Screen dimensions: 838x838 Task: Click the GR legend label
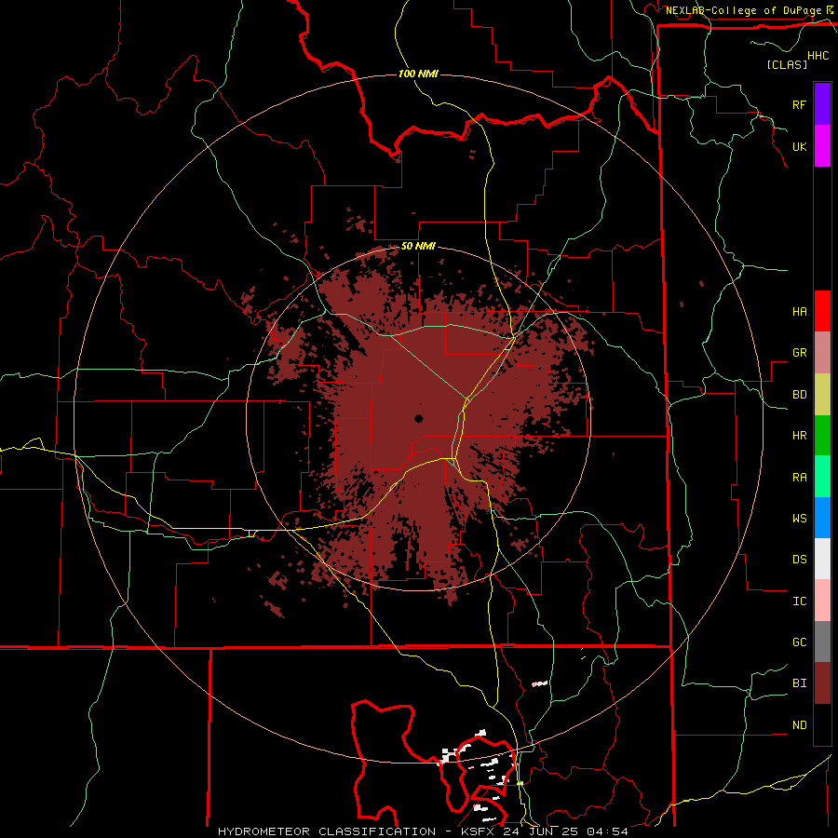799,353
